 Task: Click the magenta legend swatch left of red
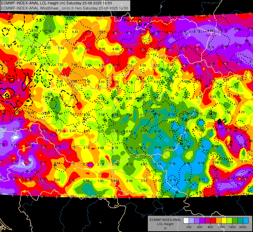tap(208, 221)
